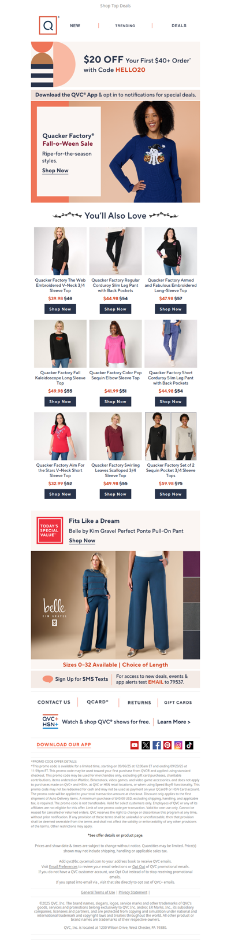The width and height of the screenshot is (231, 941).
Task: Open the Pinterest social icon
Action: tap(167, 745)
